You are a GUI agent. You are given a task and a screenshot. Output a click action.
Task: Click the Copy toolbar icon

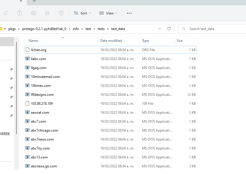[6, 13]
